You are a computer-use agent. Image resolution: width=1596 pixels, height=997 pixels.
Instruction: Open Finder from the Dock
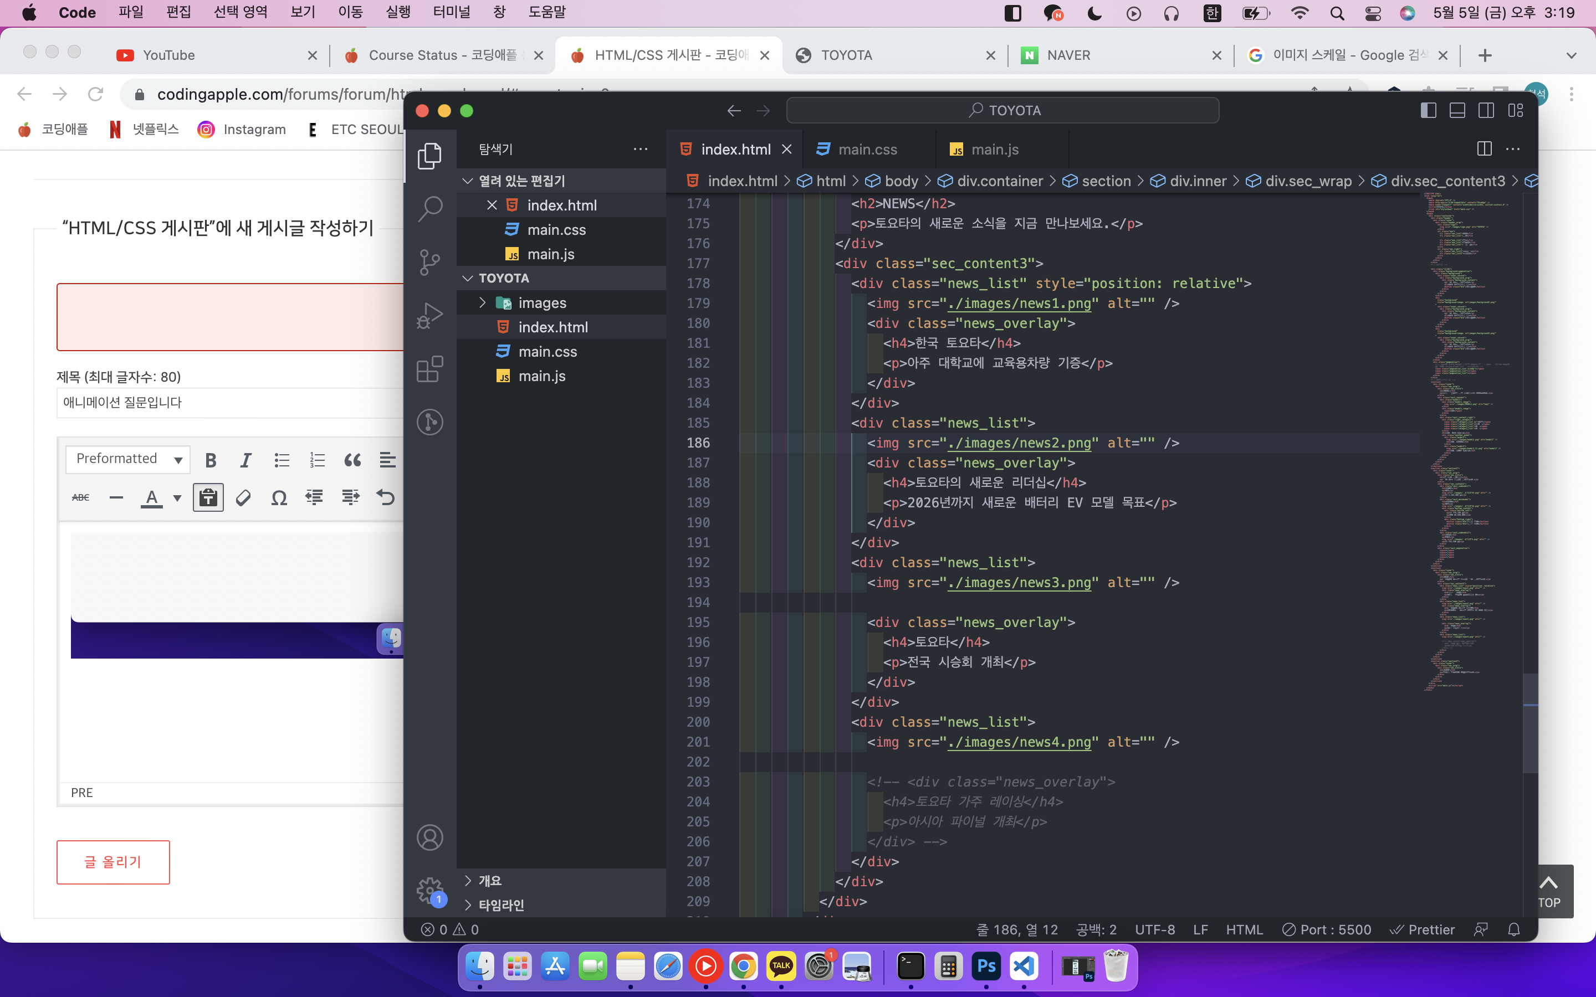click(479, 967)
